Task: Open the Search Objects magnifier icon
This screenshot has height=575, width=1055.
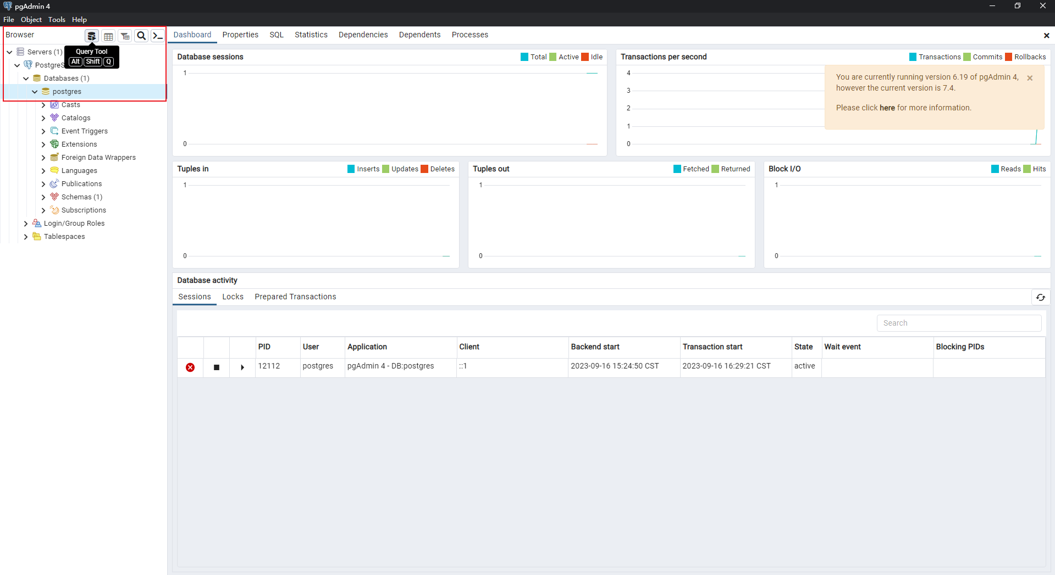Action: click(x=141, y=36)
